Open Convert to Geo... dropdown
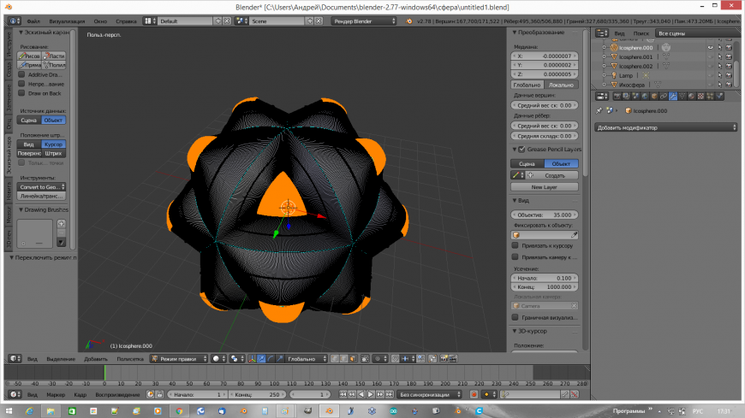 (42, 187)
